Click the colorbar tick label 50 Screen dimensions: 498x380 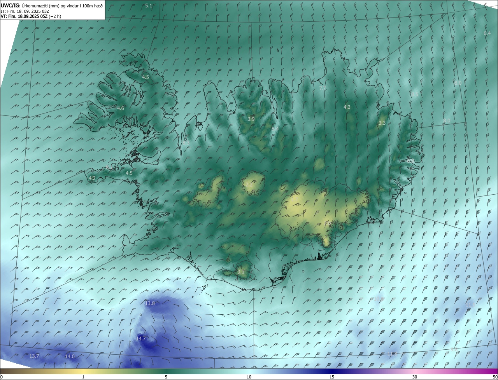495,377
